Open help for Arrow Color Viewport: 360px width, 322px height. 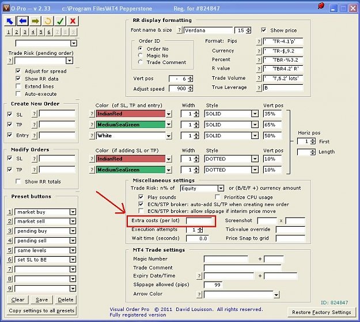[x=199, y=294]
